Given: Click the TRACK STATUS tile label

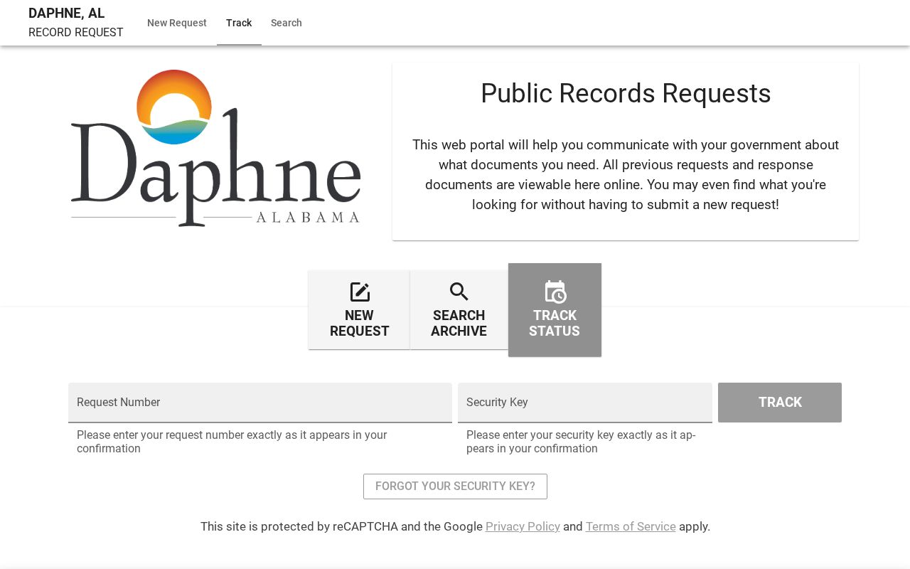Looking at the screenshot, I should tap(555, 324).
